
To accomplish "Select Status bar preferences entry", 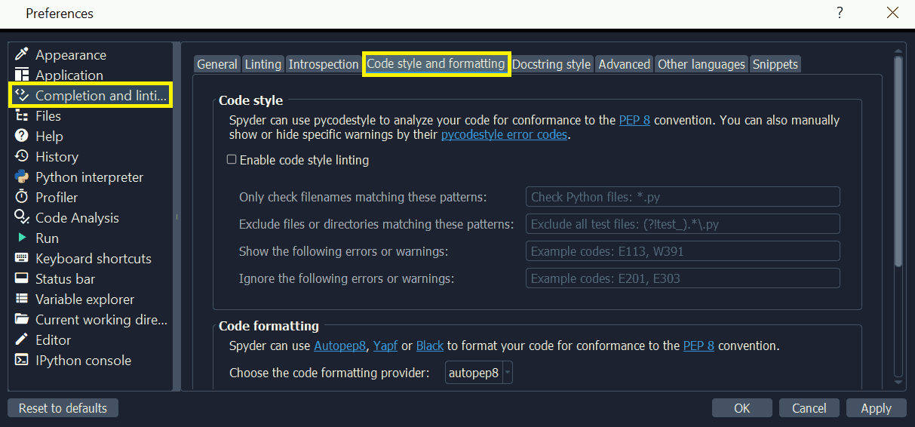I will pos(91,278).
